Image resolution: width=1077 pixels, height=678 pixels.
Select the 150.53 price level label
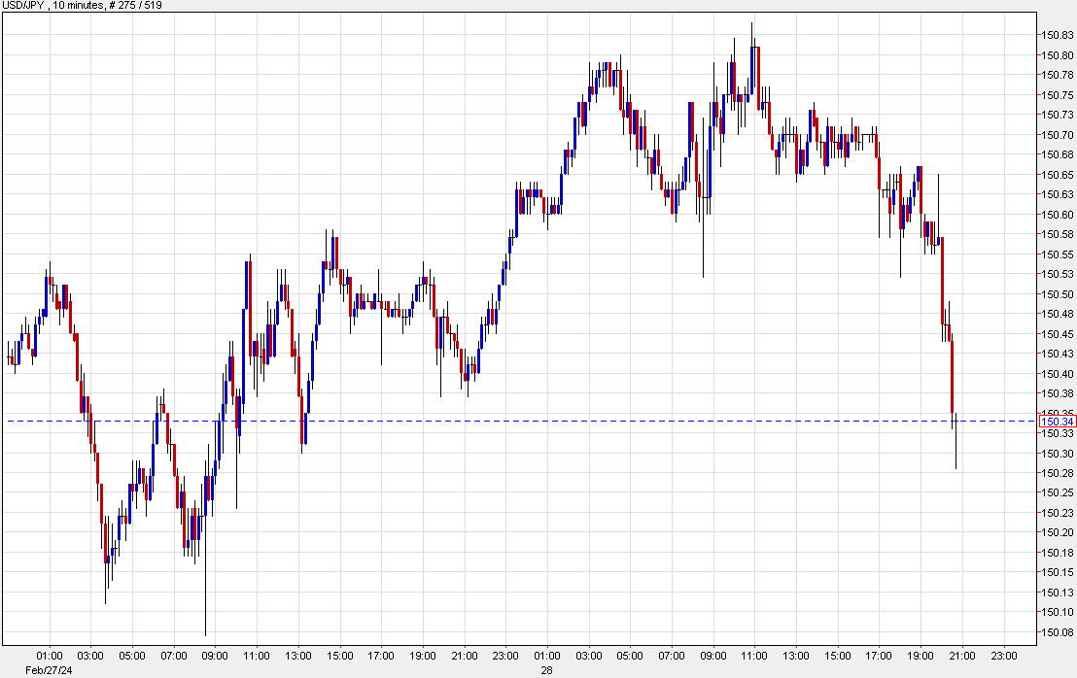pos(1058,274)
